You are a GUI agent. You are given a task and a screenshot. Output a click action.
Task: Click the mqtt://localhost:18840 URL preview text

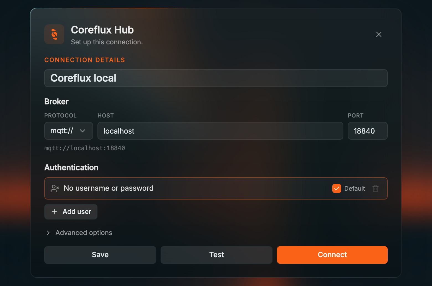pyautogui.click(x=85, y=148)
